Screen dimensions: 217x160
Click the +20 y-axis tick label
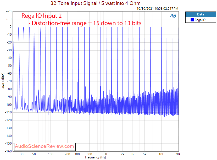[9, 11]
